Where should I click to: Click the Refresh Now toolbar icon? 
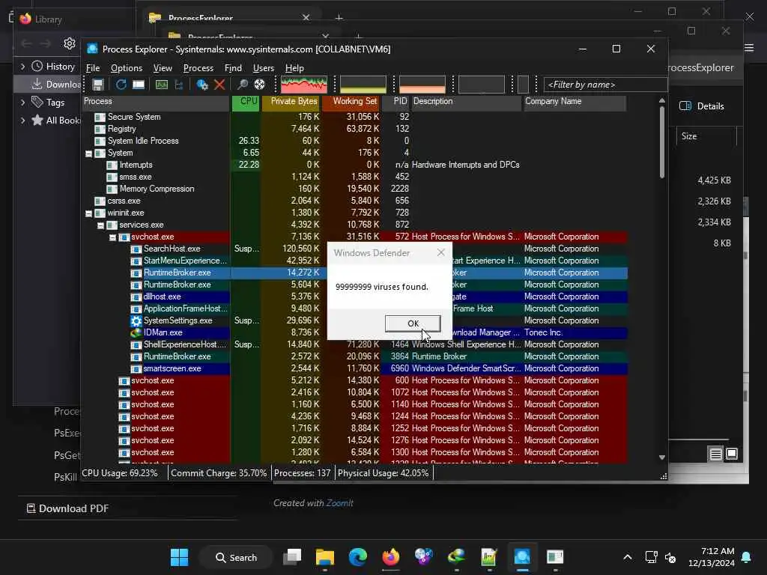click(121, 85)
